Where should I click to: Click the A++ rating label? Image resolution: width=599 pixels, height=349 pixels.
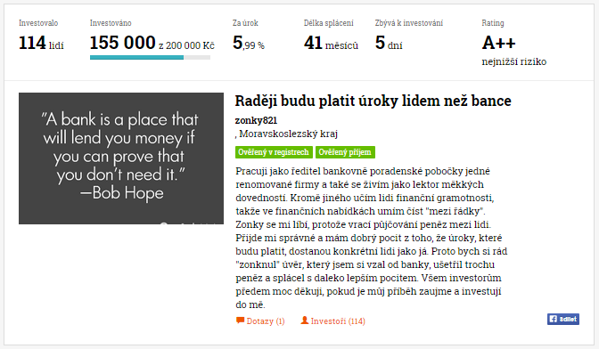click(x=498, y=43)
